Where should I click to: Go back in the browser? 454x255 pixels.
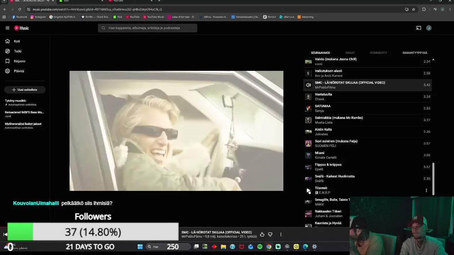pos(5,9)
